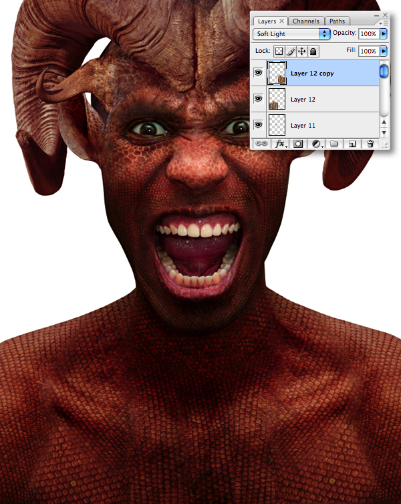
Task: Hide Layer 12 visibility eye
Action: 259,99
